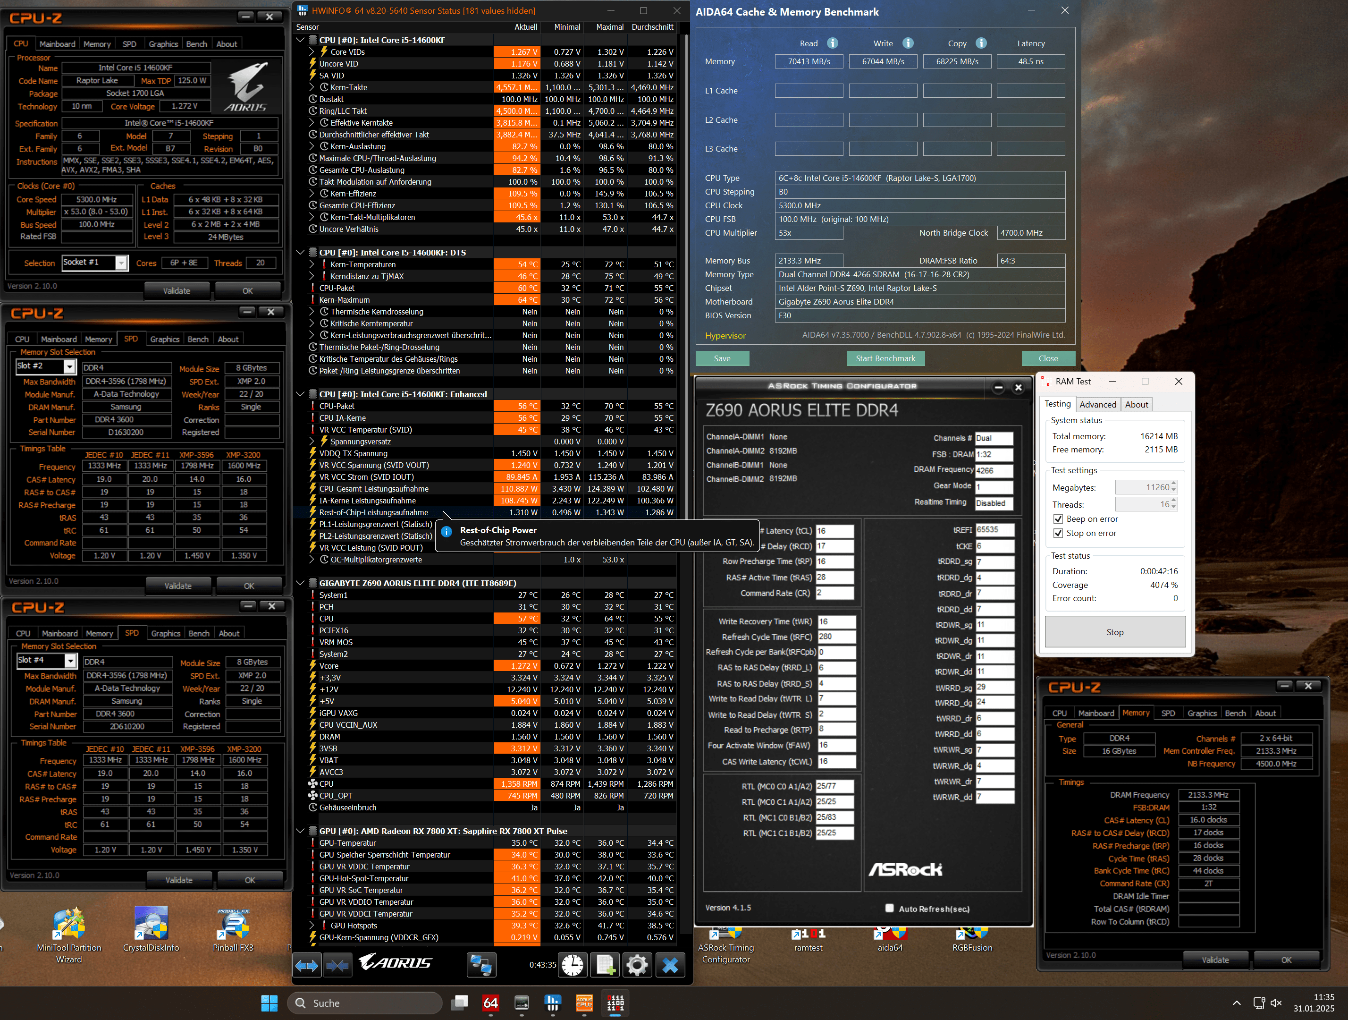Click the HWiNFO collapse columns arrows icon
Viewport: 1348px width, 1020px height.
coord(337,965)
